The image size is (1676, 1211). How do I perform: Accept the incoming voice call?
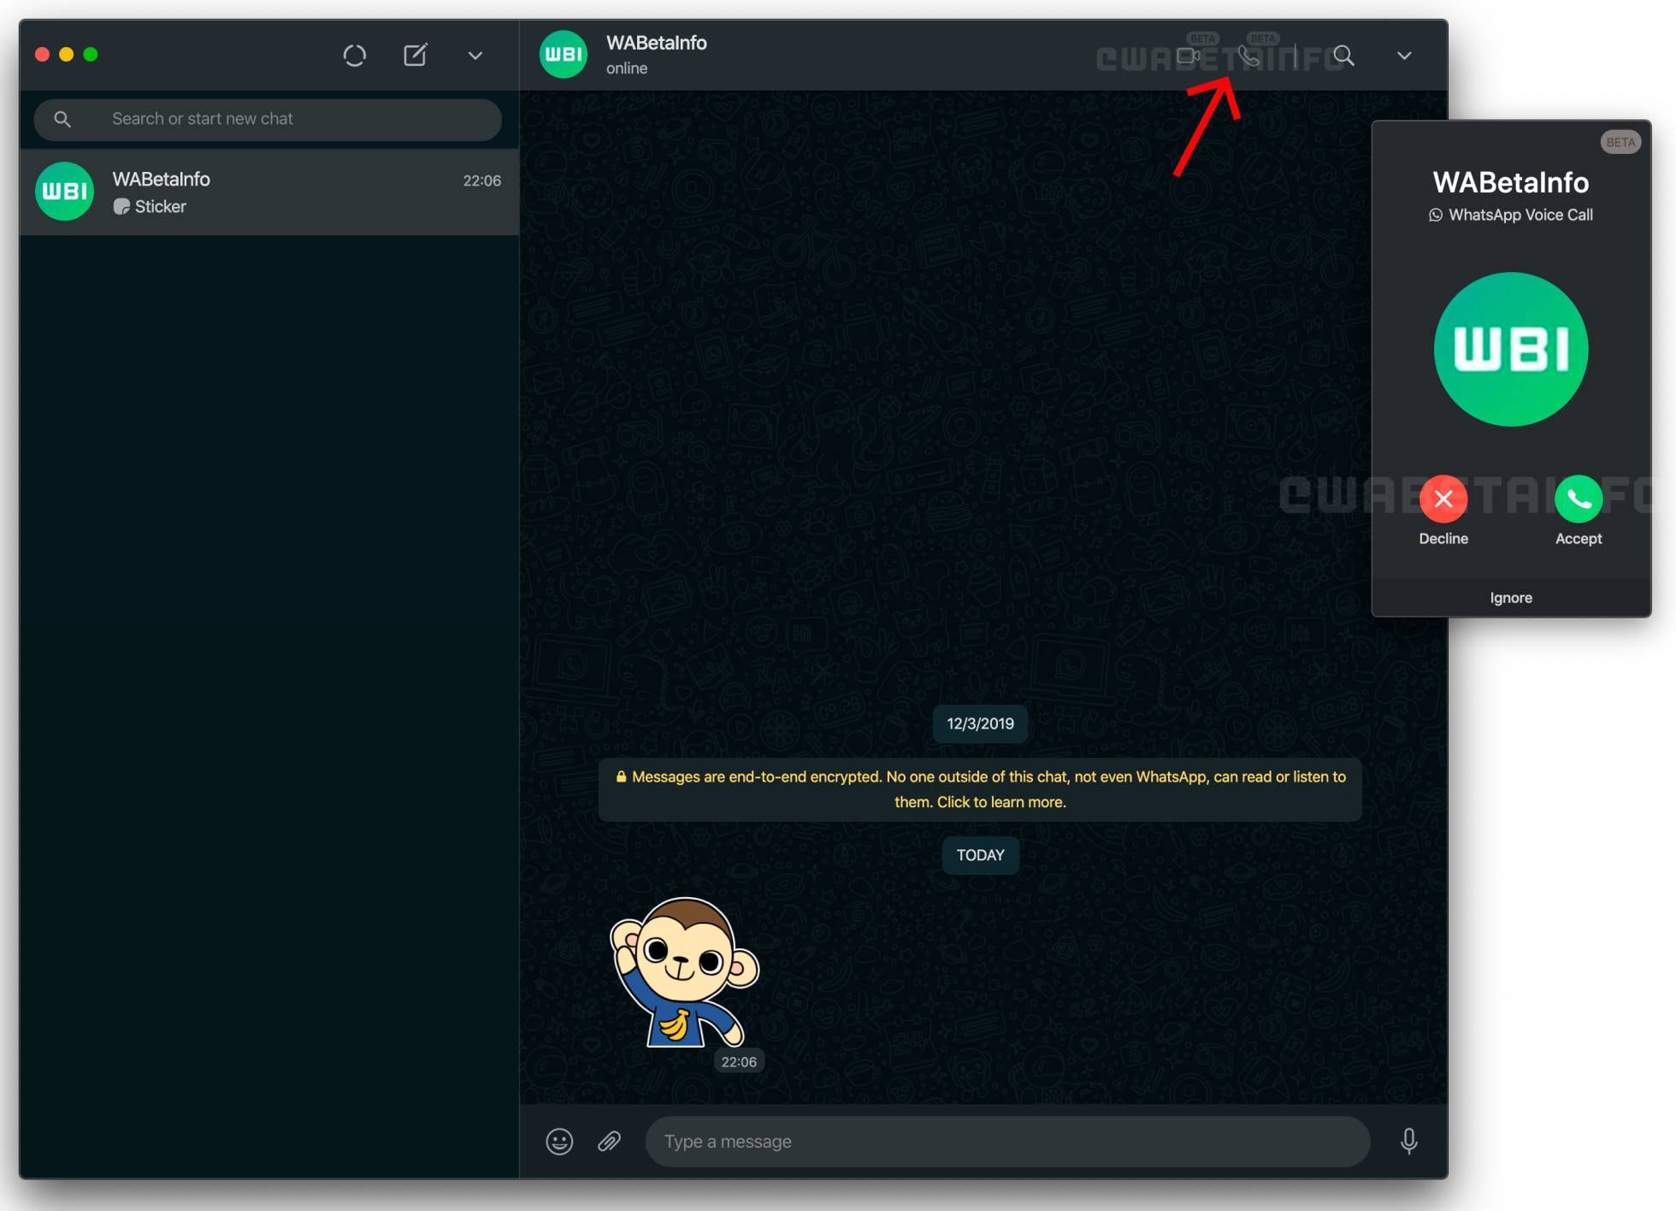1578,499
